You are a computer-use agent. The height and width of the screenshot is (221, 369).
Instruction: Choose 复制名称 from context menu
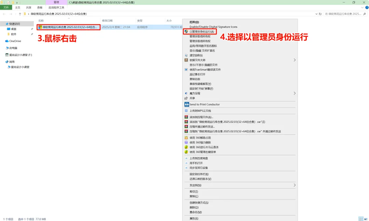tap(195, 79)
